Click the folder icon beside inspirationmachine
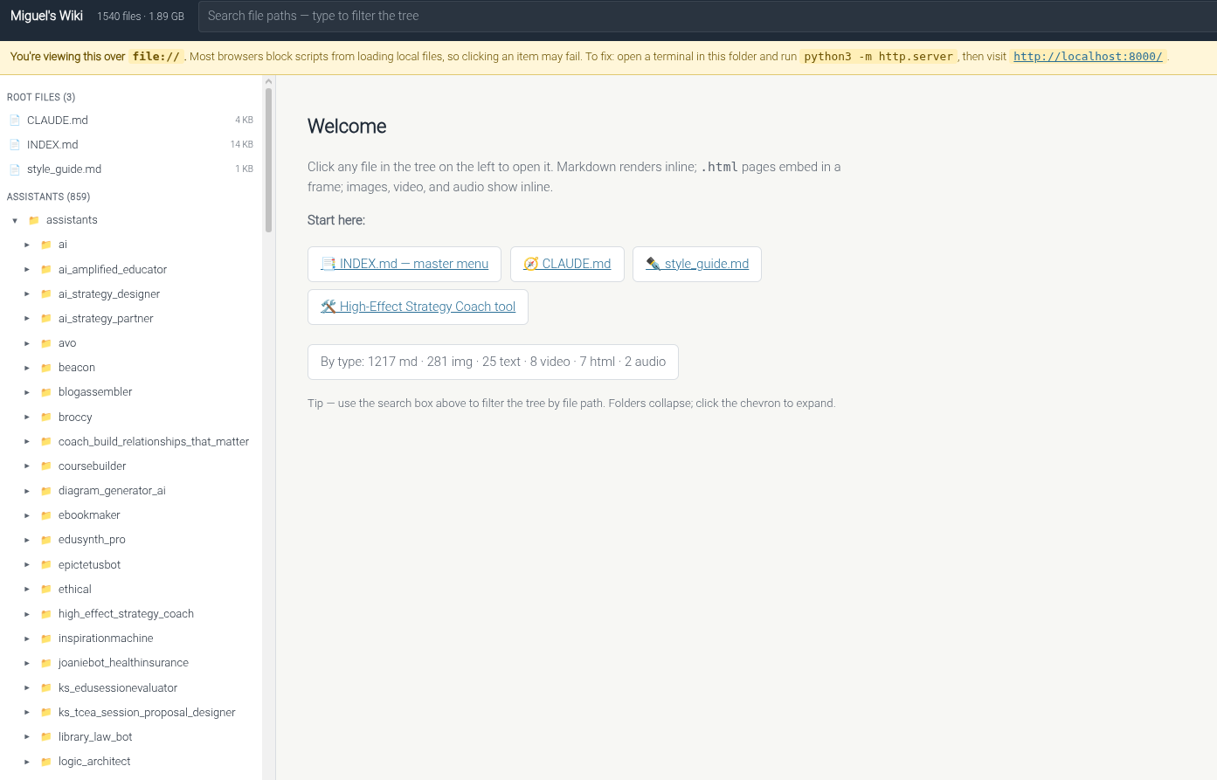The height and width of the screenshot is (780, 1217). [46, 638]
